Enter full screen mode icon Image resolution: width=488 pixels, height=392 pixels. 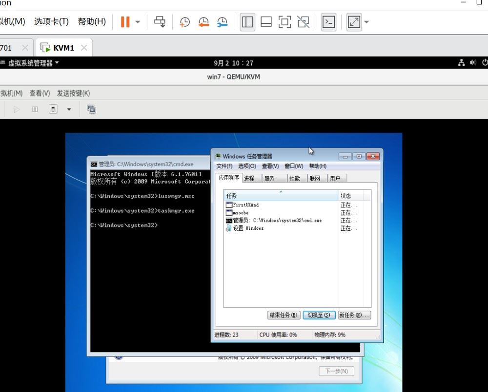[x=285, y=22]
